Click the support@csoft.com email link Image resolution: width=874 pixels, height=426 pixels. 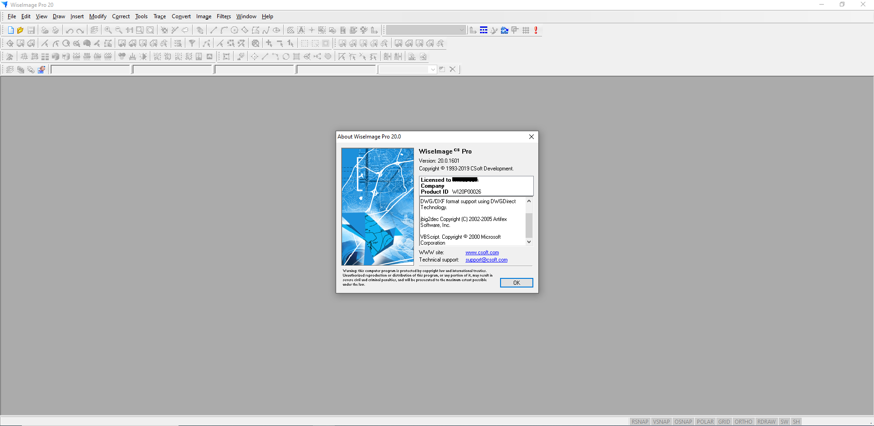click(486, 260)
